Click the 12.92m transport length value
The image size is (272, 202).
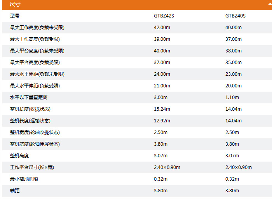[x=162, y=121]
